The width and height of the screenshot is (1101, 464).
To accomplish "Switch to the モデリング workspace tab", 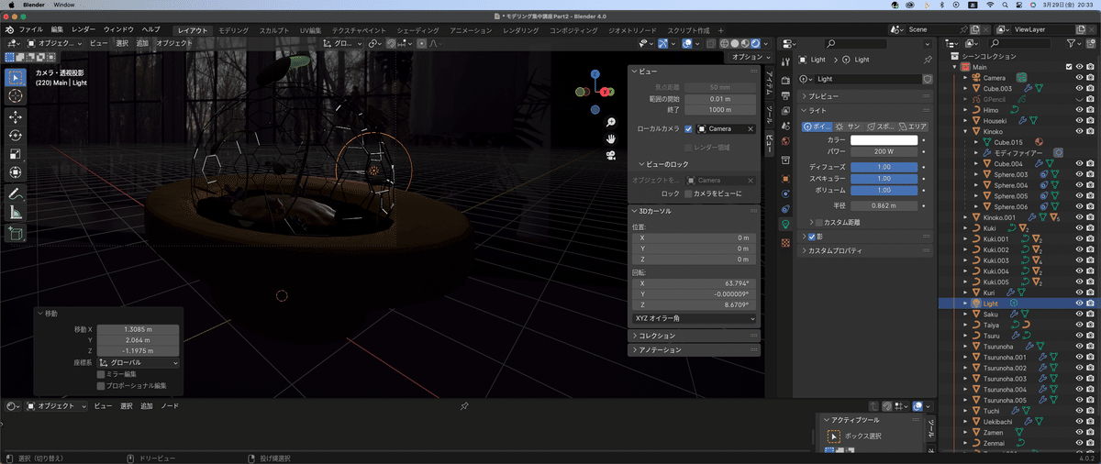I will click(x=233, y=30).
